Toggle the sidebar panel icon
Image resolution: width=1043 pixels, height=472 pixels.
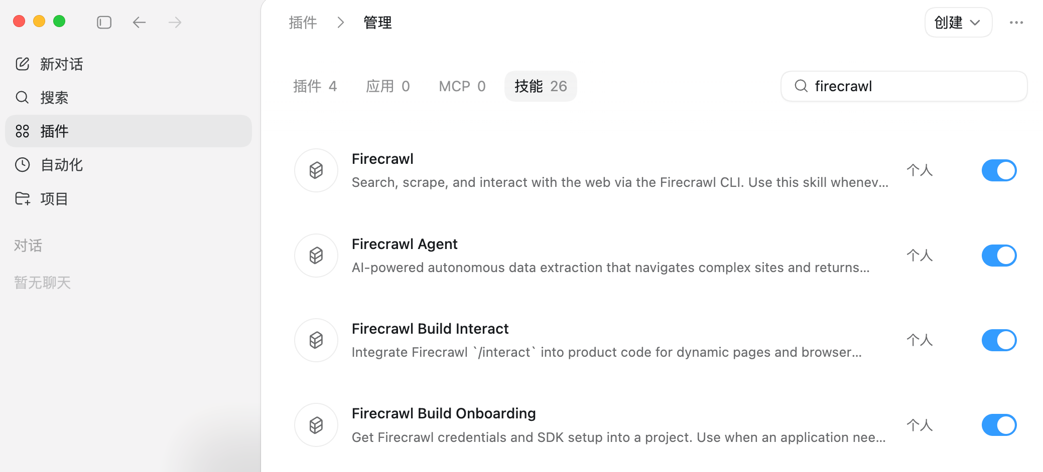[x=104, y=23]
